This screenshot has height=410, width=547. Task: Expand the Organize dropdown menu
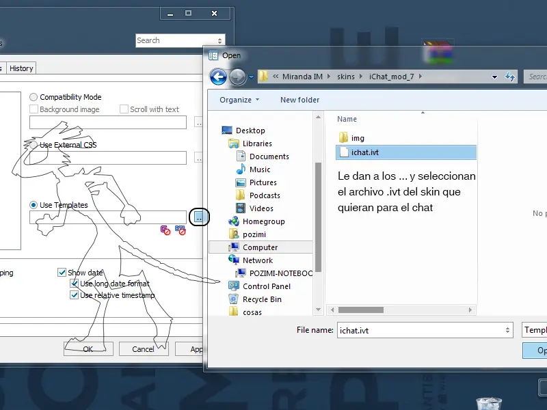(239, 100)
